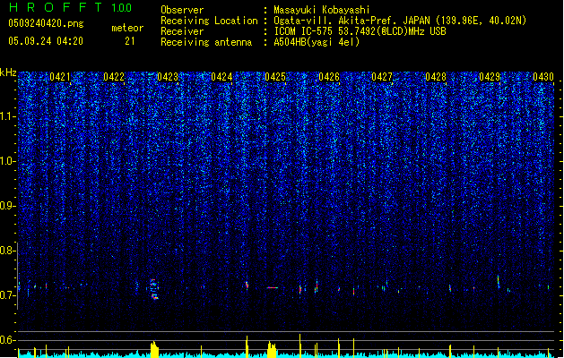This screenshot has height=358, width=564.
Task: Click the Receiving Location label
Action: (x=209, y=21)
